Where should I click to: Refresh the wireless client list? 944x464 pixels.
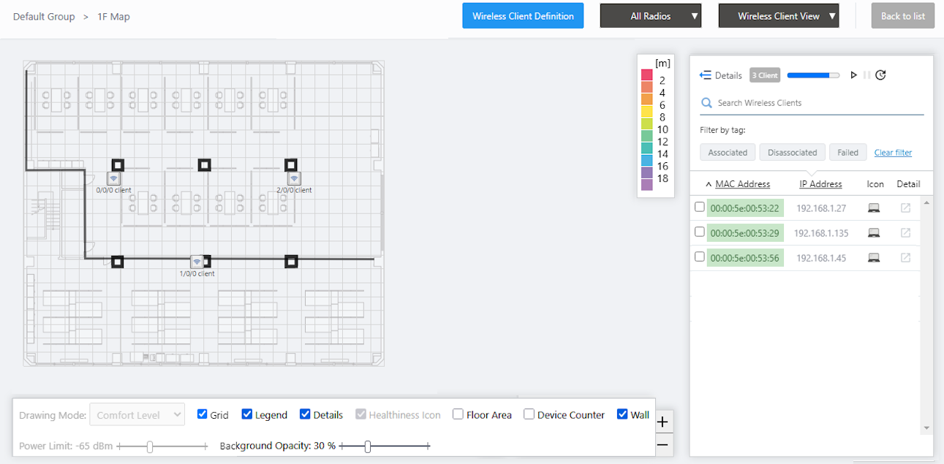coord(880,75)
